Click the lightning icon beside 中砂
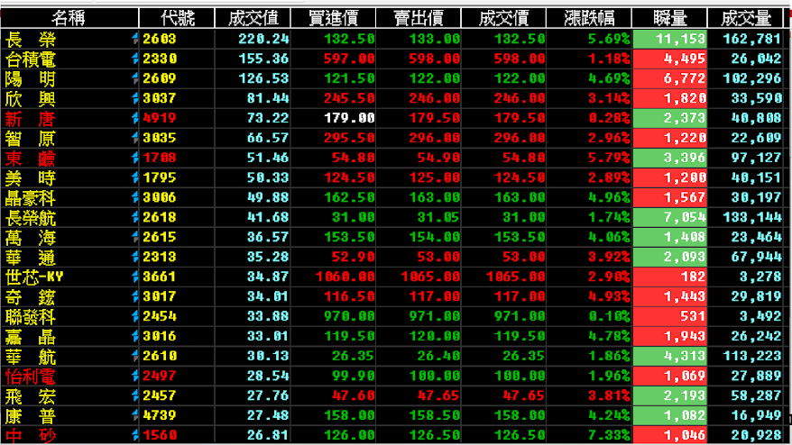 135,435
